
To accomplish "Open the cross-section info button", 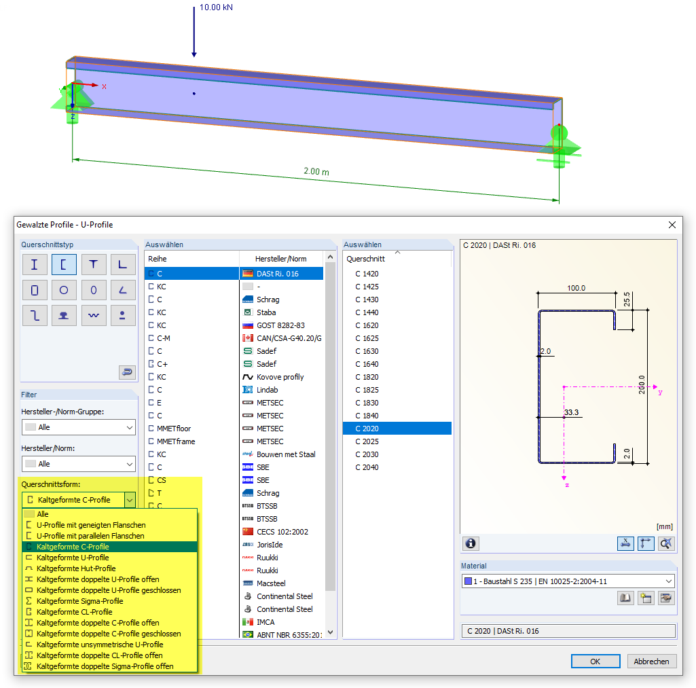I will (471, 543).
